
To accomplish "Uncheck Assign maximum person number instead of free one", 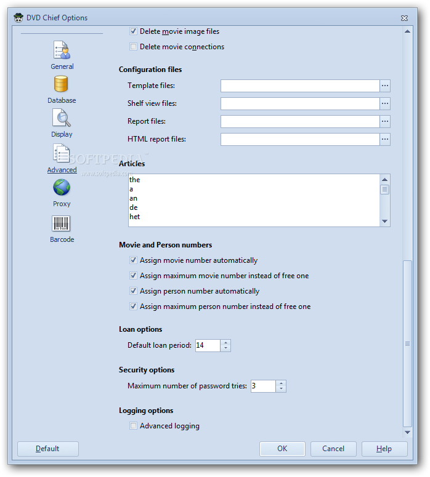I will tap(133, 307).
